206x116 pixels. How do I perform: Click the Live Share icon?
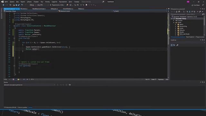[x=192, y=5]
